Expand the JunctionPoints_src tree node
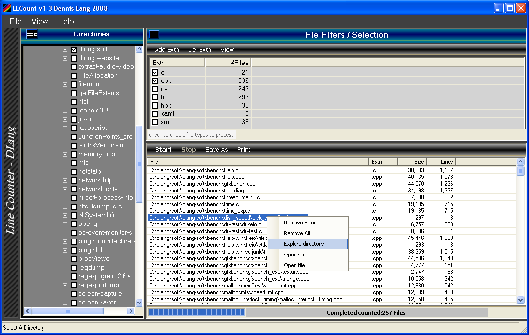 point(65,137)
